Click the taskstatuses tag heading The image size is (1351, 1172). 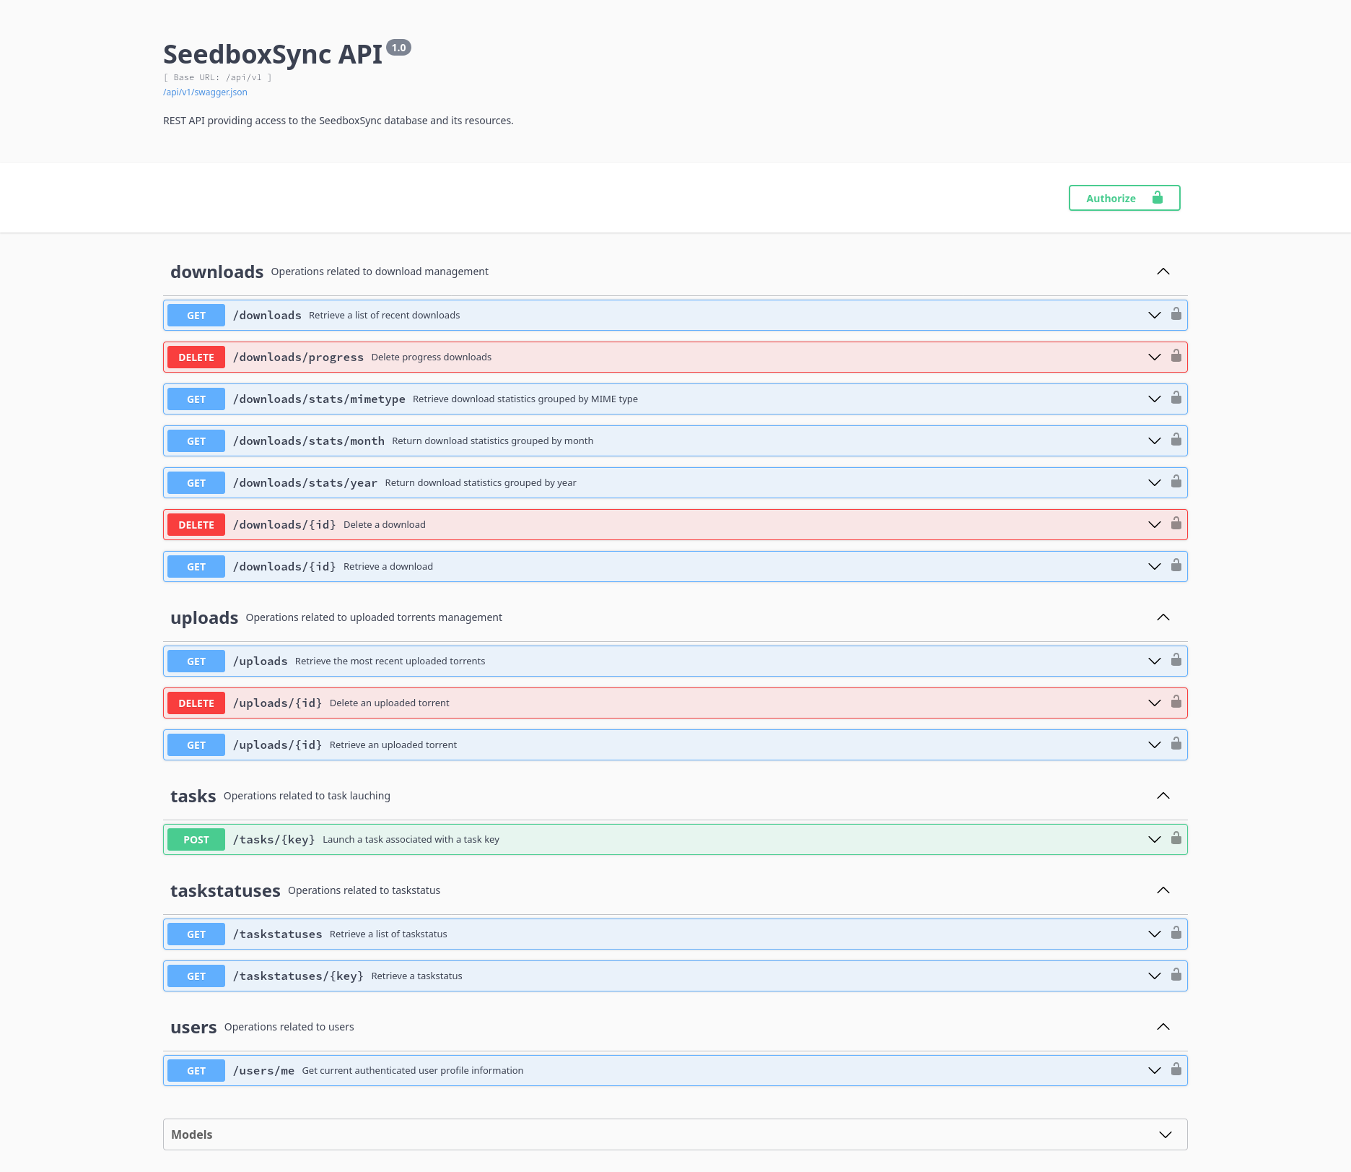[225, 891]
